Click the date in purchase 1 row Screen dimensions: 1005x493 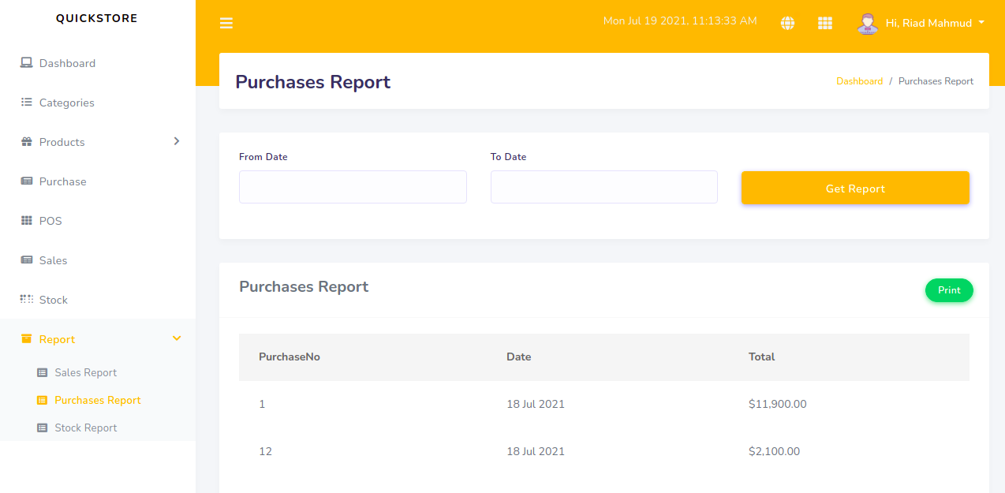tap(536, 404)
